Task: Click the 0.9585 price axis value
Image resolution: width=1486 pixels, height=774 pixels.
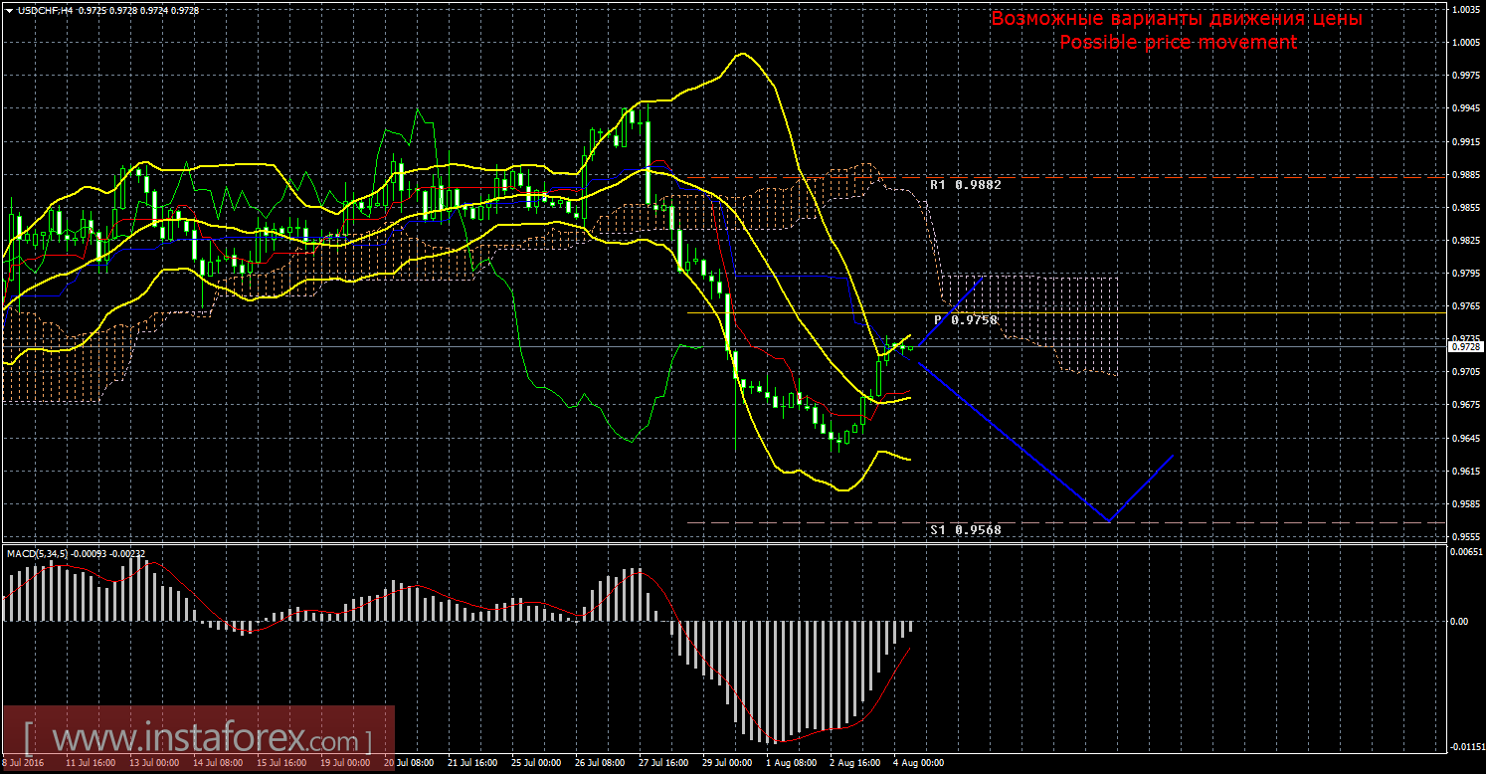Action: tap(1465, 502)
